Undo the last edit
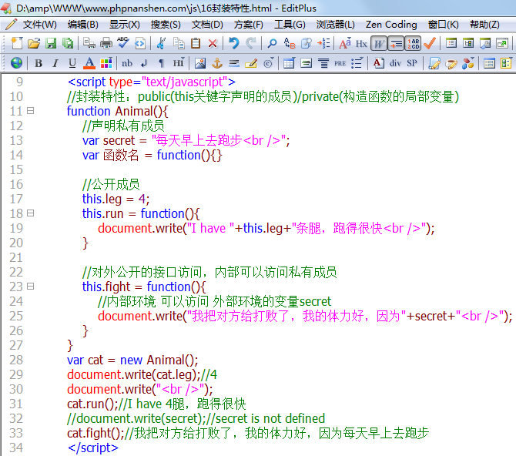Screen dimensions: 516x456 [x=234, y=43]
